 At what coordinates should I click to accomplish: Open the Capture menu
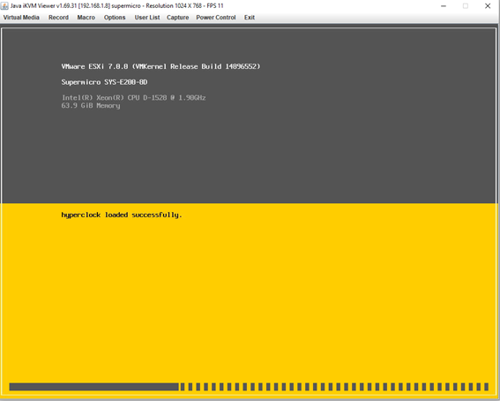click(177, 18)
